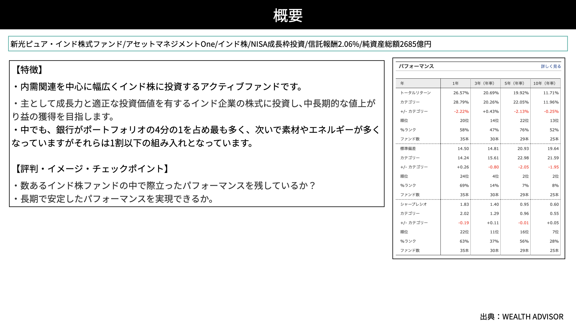Click the red -2.22% category difference
Screen dimensions: 576x324
[x=461, y=111]
